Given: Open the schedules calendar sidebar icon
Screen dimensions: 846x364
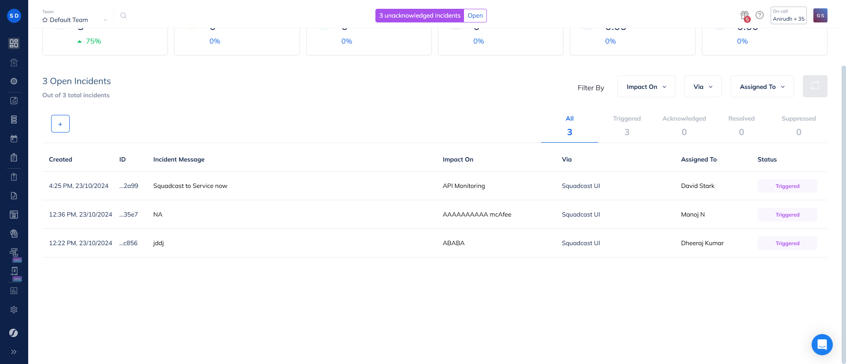Looking at the screenshot, I should click(x=14, y=139).
